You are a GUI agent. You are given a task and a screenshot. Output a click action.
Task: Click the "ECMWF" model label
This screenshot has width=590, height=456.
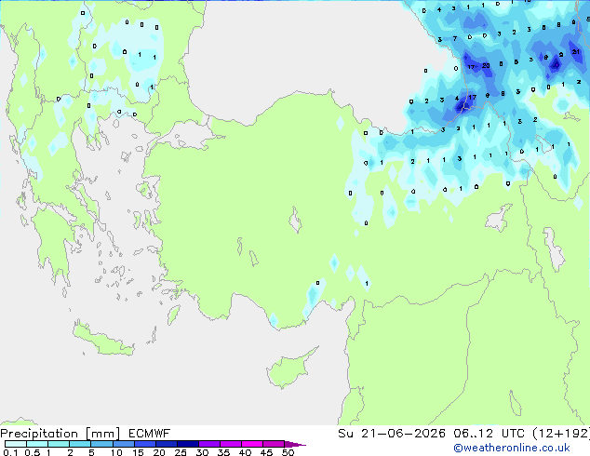150,434
